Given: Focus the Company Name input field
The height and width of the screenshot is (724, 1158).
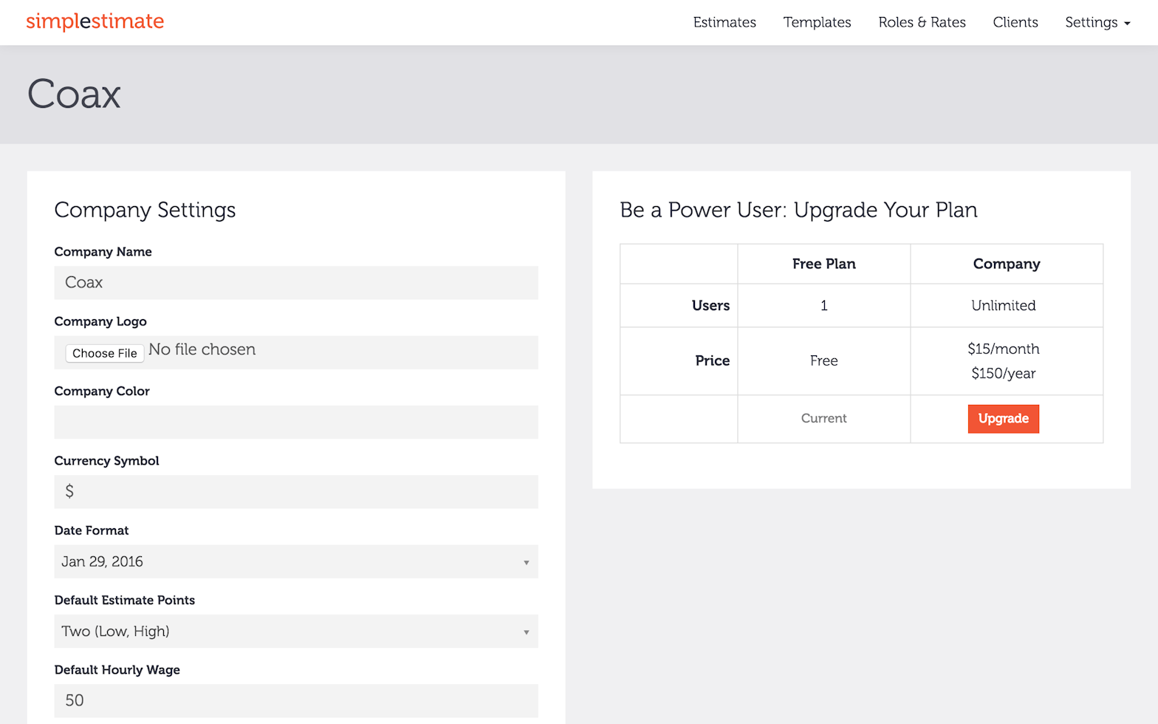Looking at the screenshot, I should [295, 283].
